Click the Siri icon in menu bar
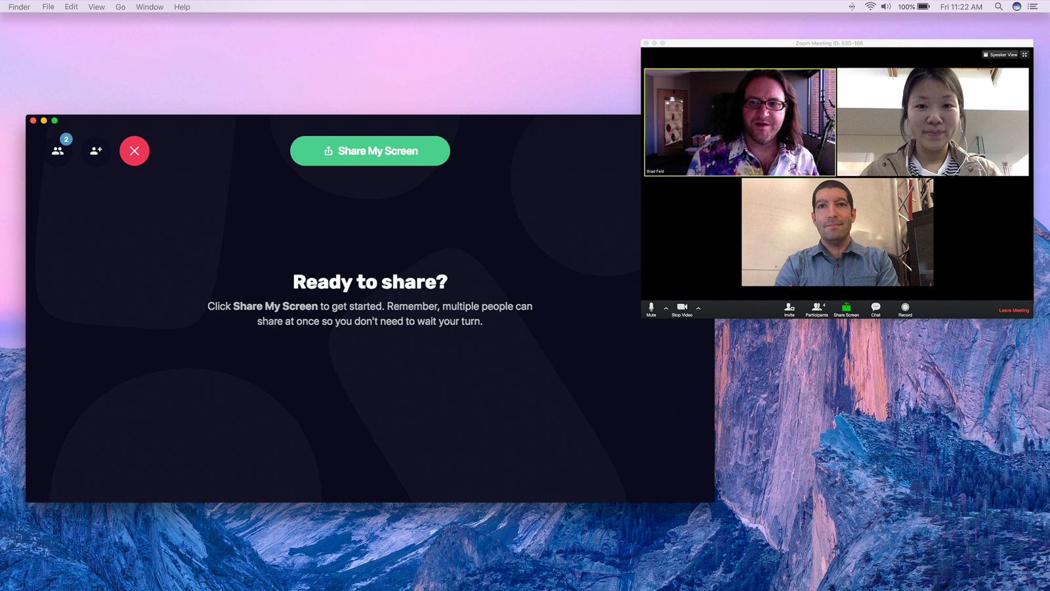 pyautogui.click(x=1017, y=7)
